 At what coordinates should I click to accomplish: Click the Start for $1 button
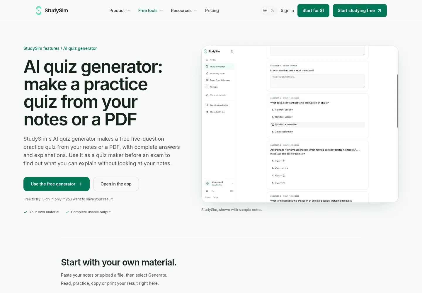click(313, 11)
